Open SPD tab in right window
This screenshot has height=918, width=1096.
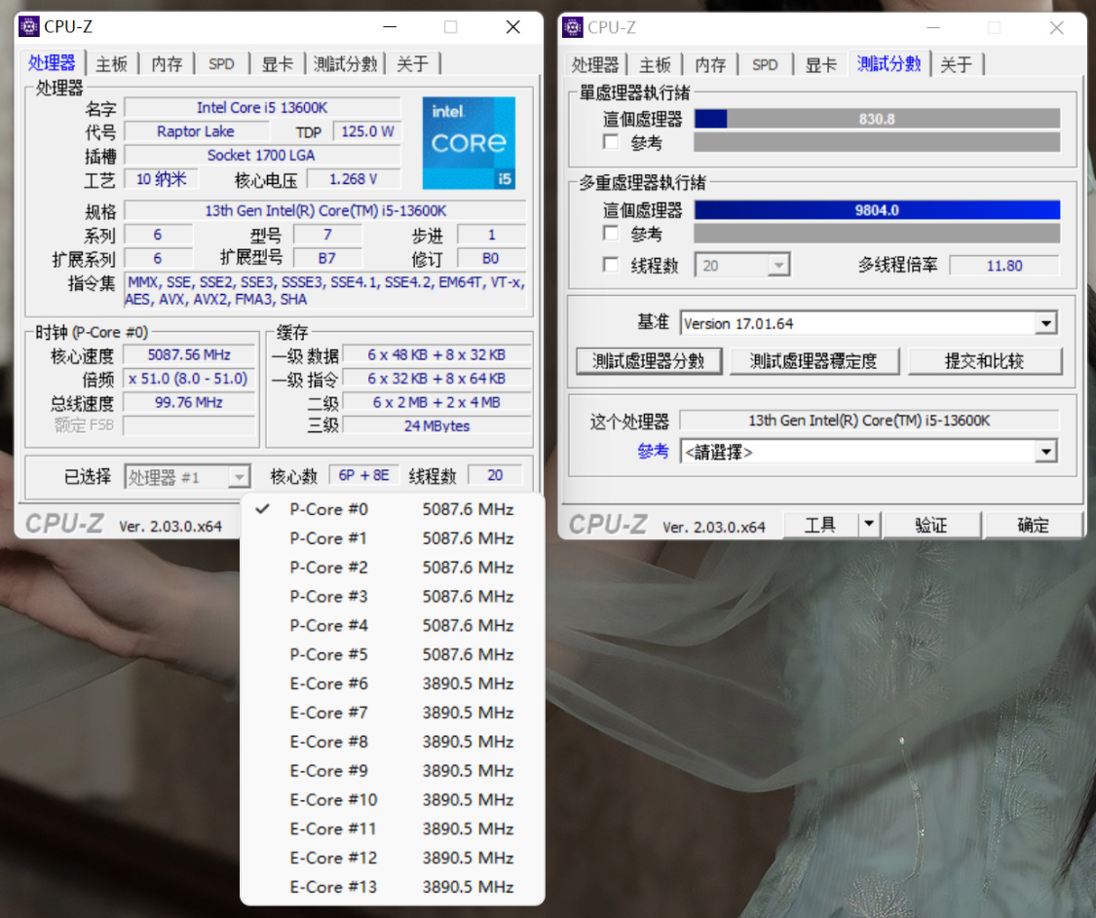tap(765, 65)
